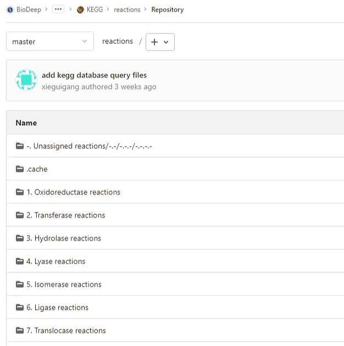Click reactions path root link
The height and width of the screenshot is (346, 344).
[x=118, y=42]
